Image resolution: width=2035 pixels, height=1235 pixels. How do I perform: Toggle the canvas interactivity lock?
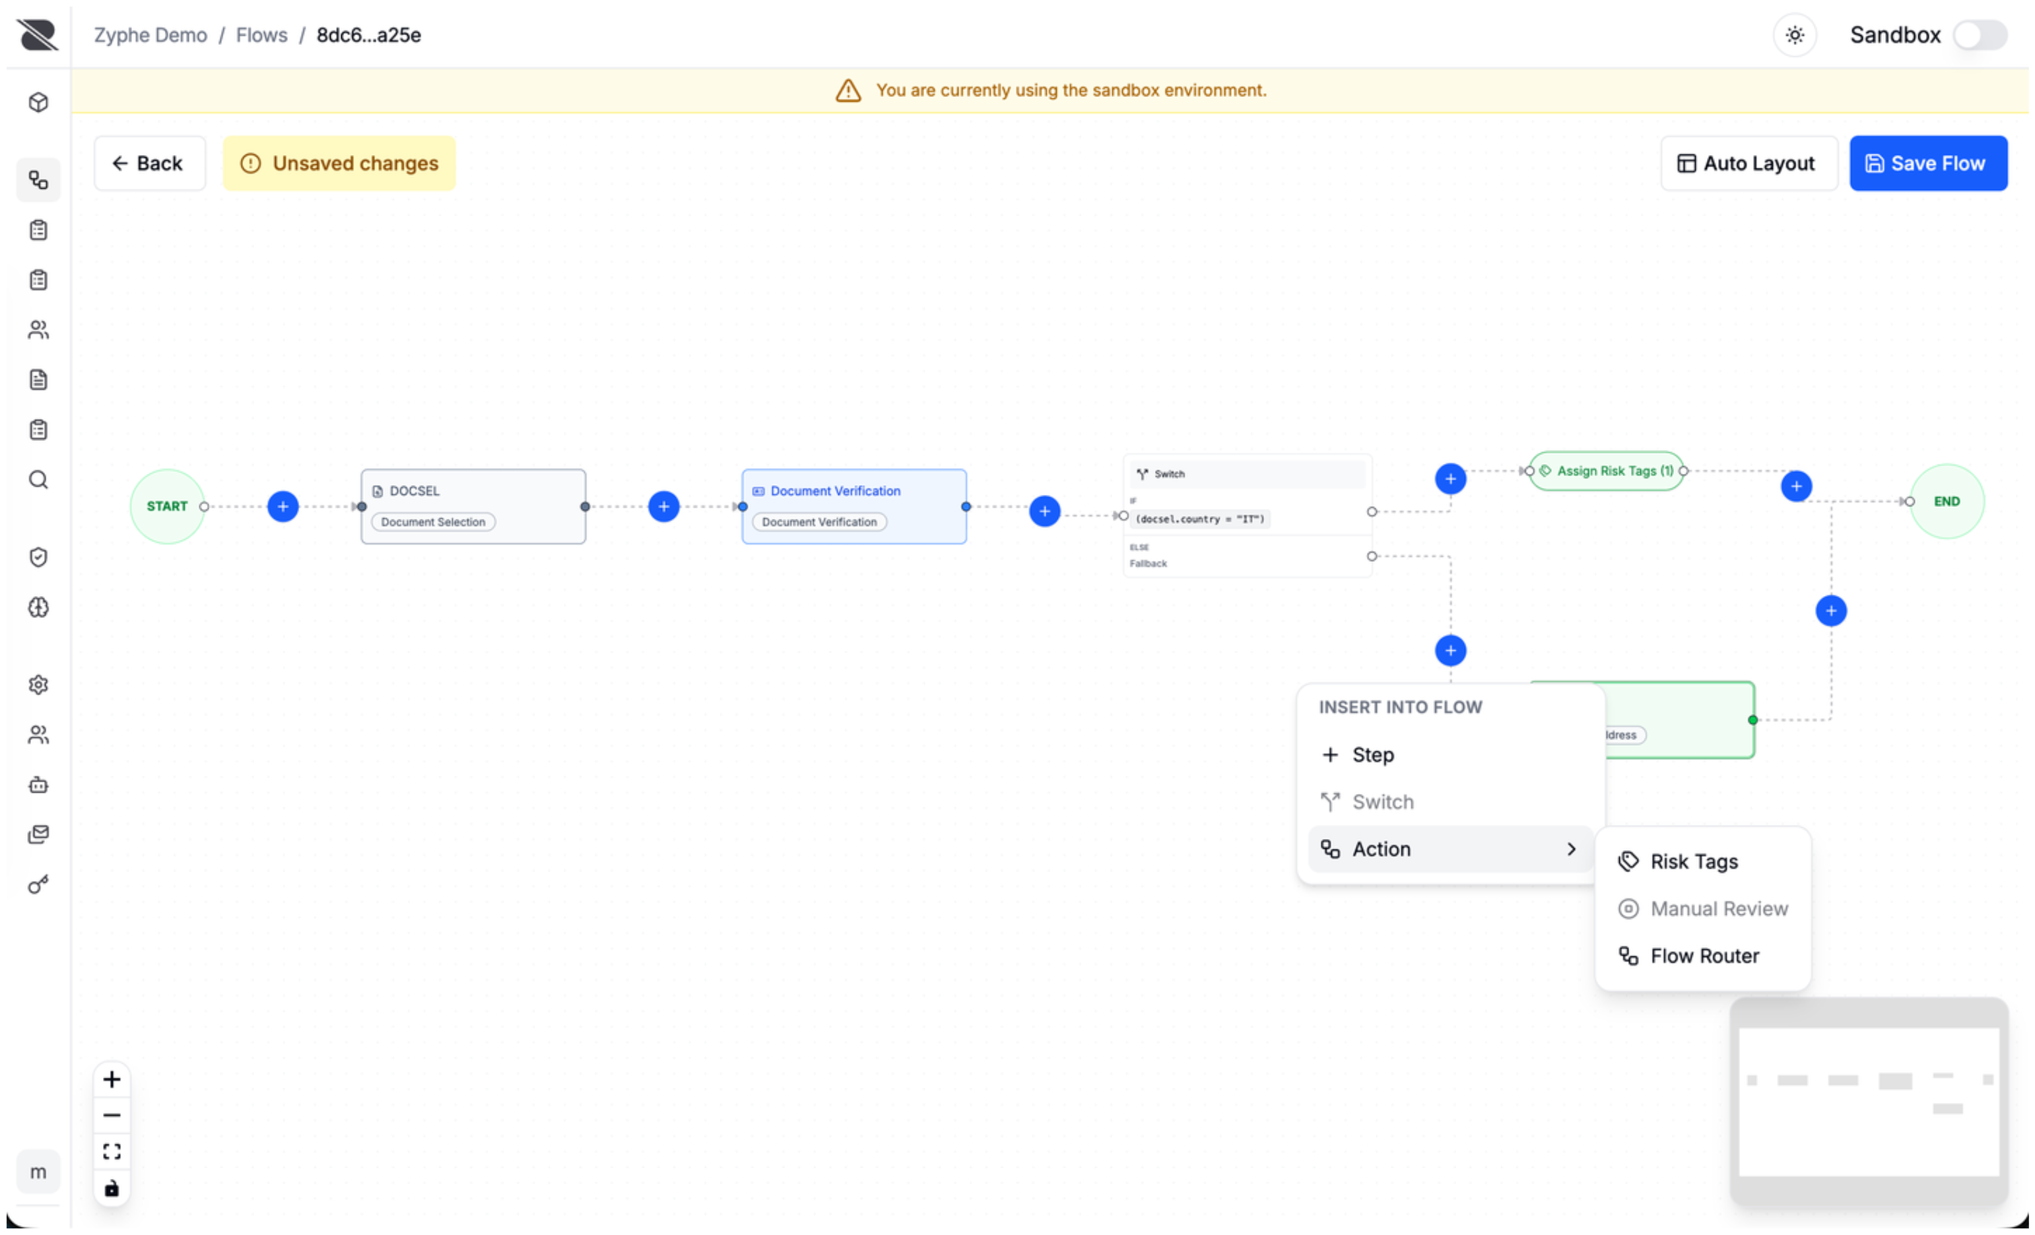pyautogui.click(x=112, y=1189)
